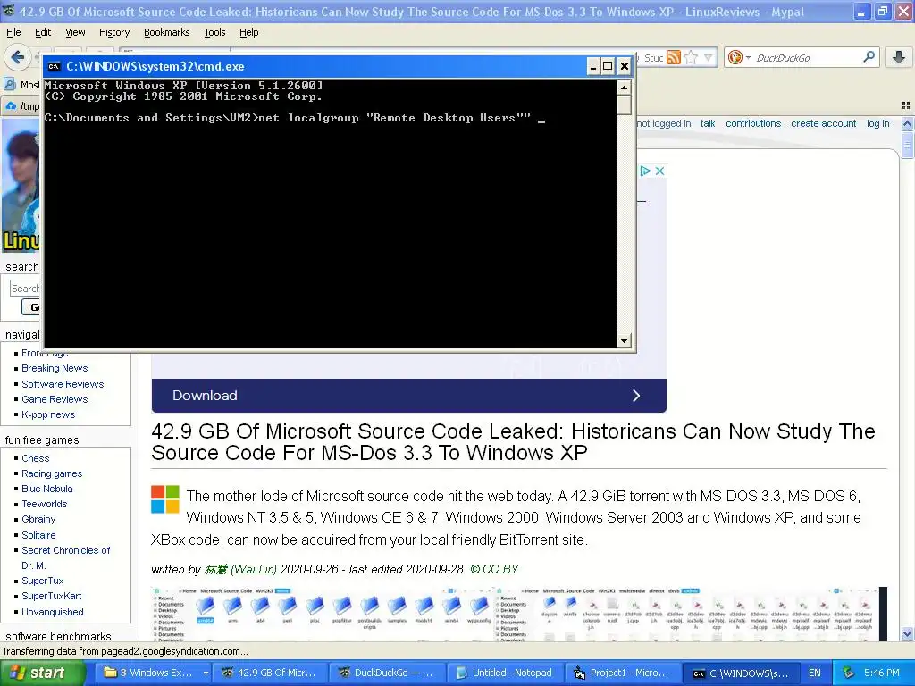
Task: Click the page scrollbar down arrow
Action: [907, 633]
